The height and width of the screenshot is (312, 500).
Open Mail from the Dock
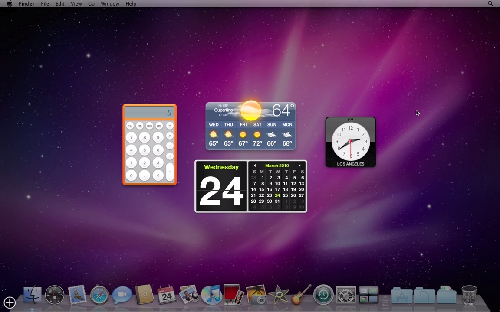point(77,295)
